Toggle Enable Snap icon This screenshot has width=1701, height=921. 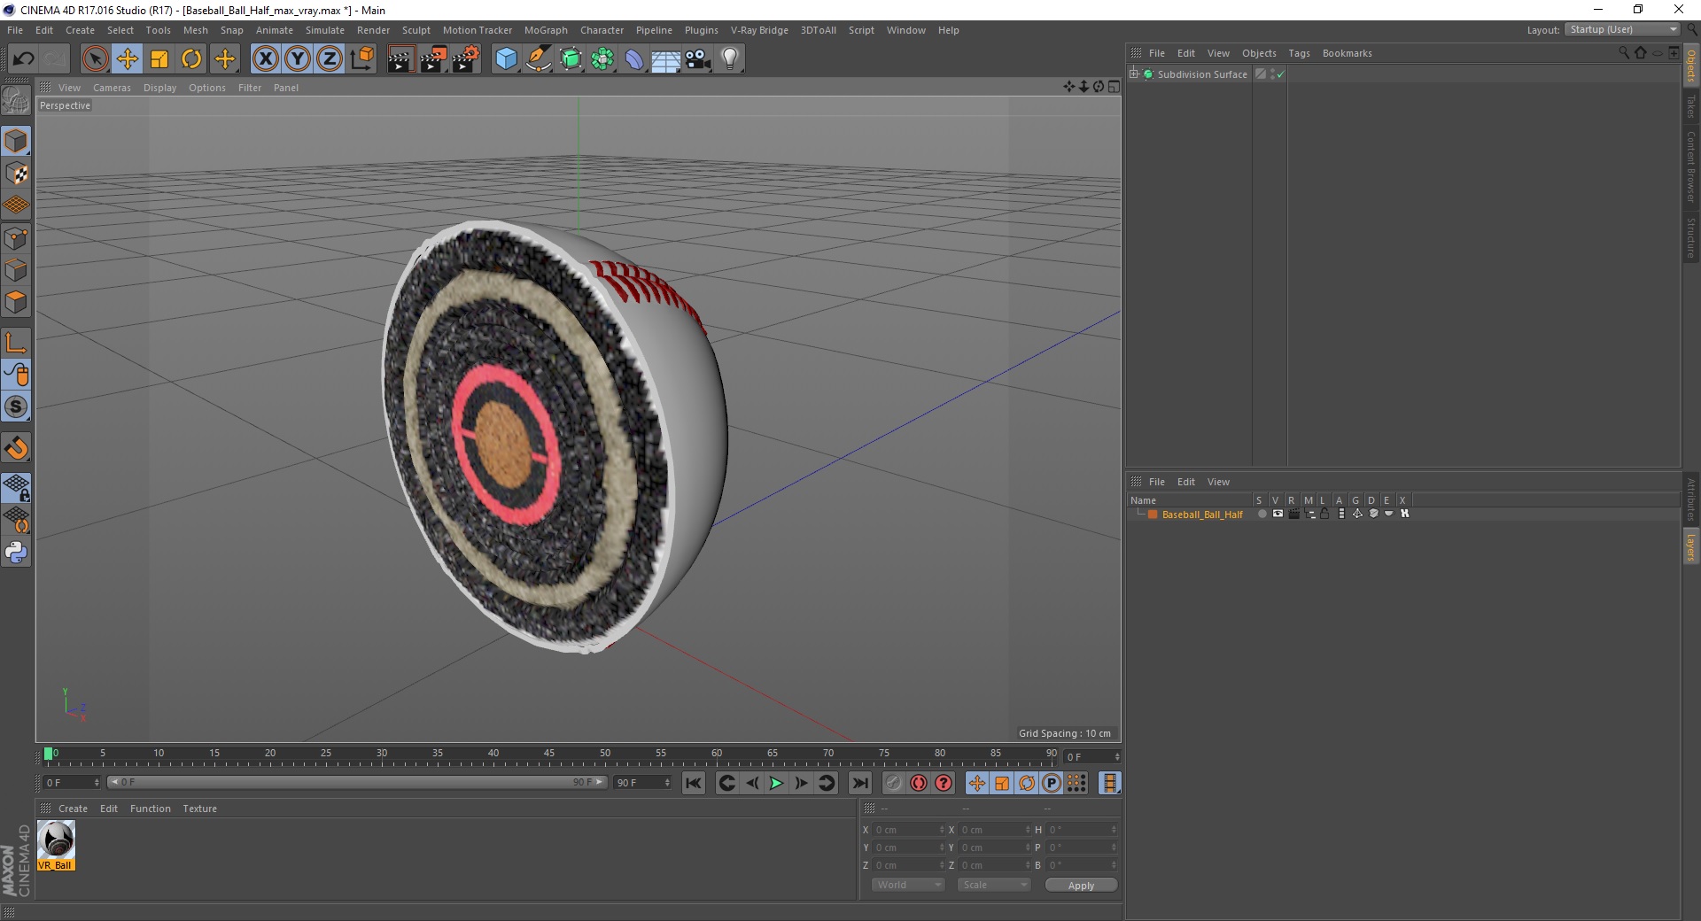tap(16, 447)
